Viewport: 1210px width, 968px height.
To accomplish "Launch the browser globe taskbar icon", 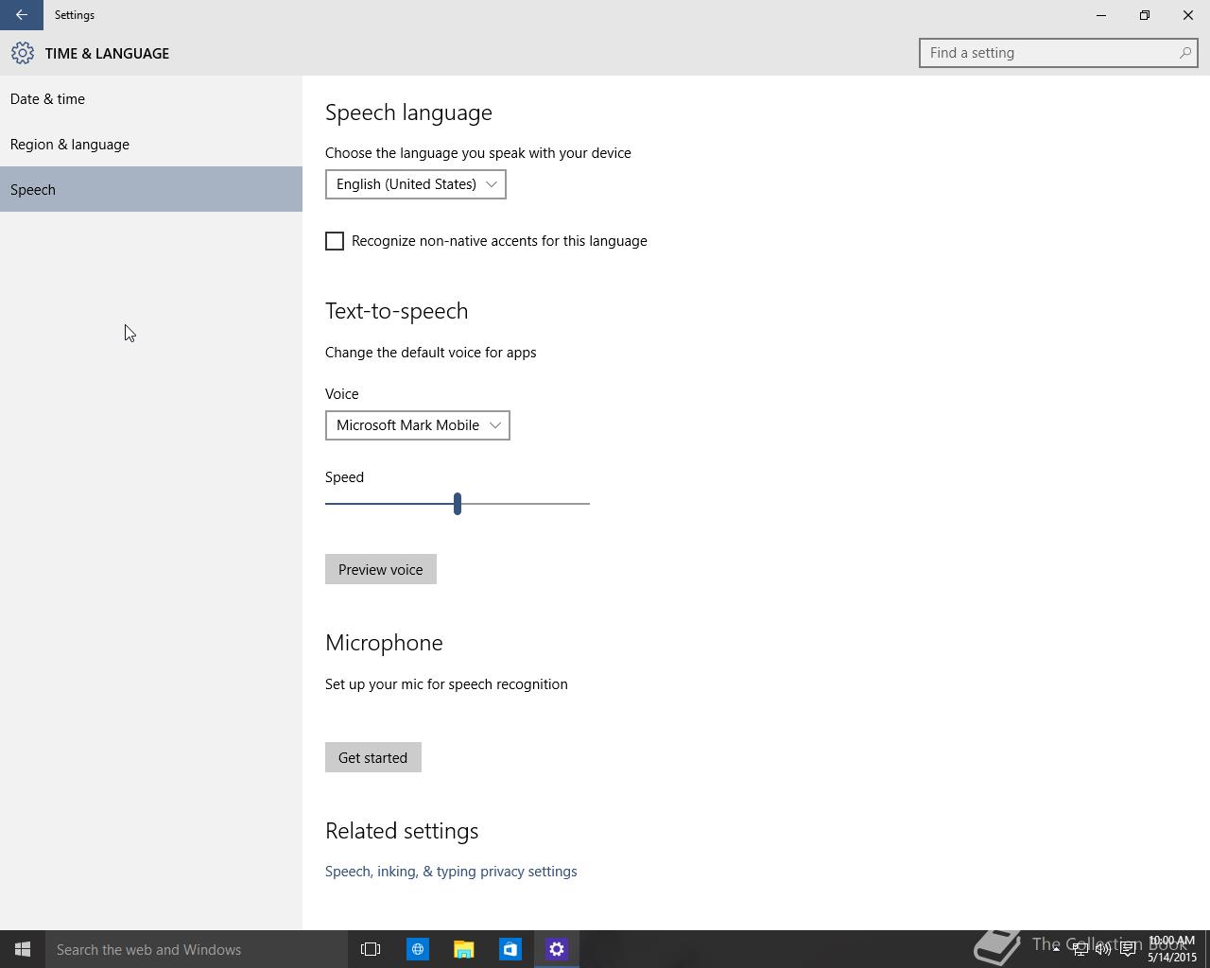I will pos(417,949).
